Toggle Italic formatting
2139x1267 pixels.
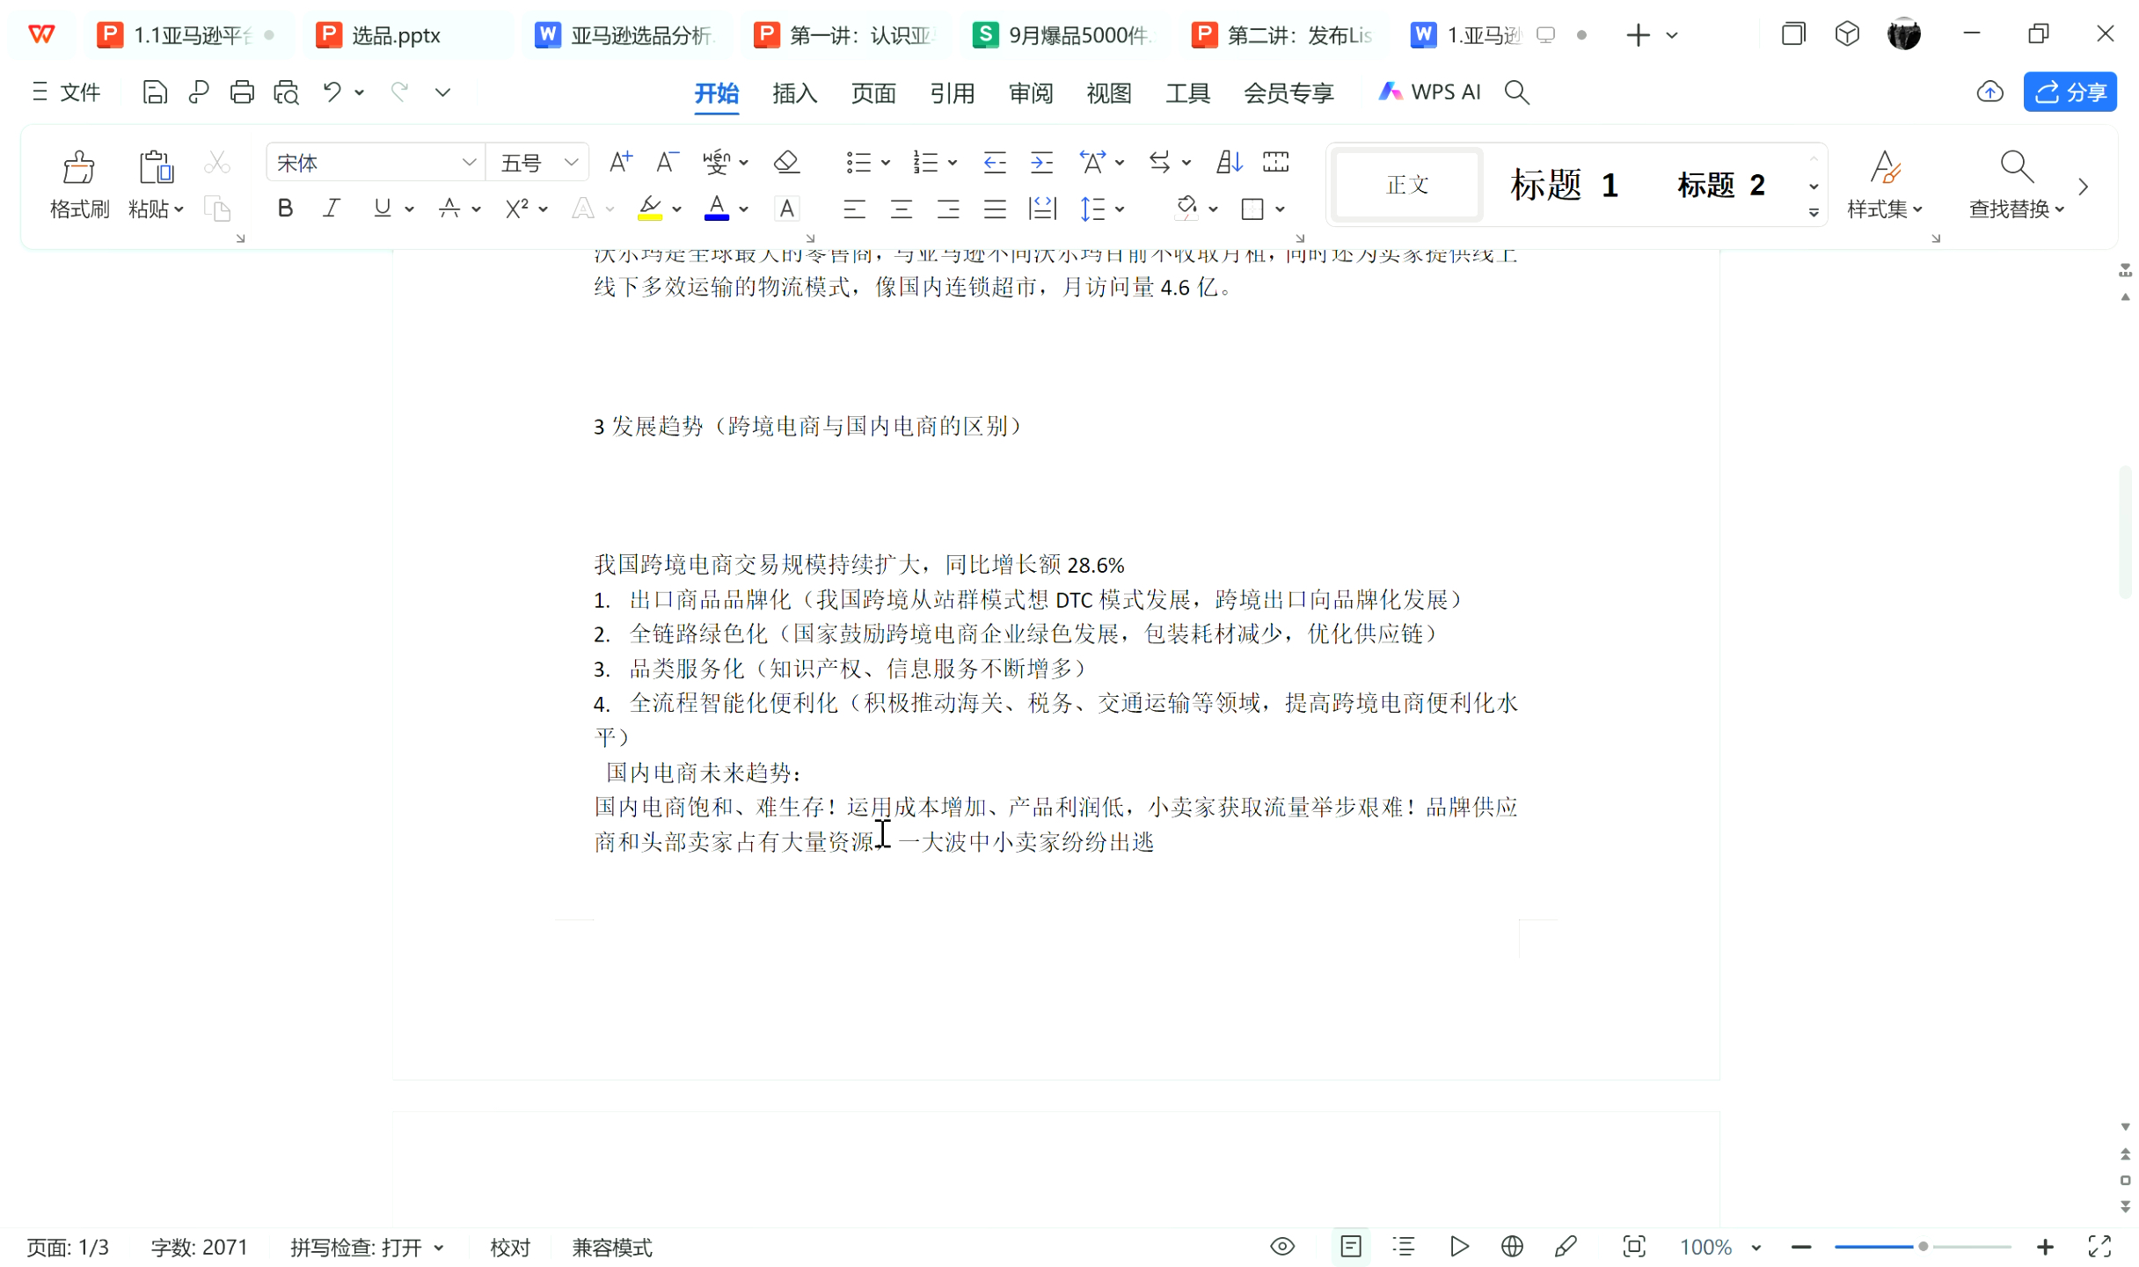tap(332, 209)
